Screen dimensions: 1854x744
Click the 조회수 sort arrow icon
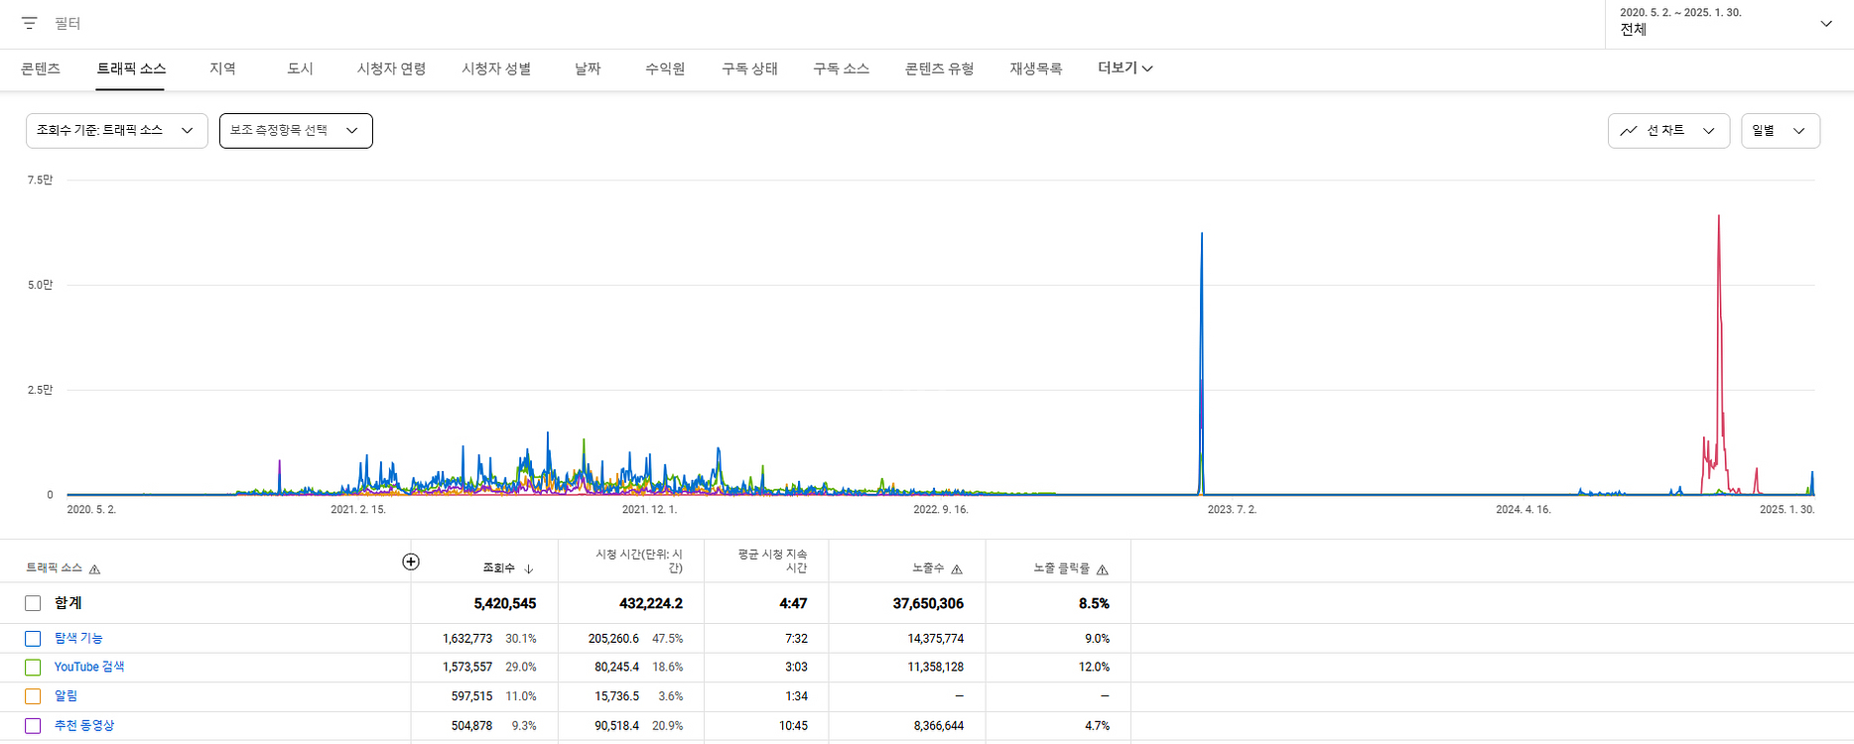(529, 569)
